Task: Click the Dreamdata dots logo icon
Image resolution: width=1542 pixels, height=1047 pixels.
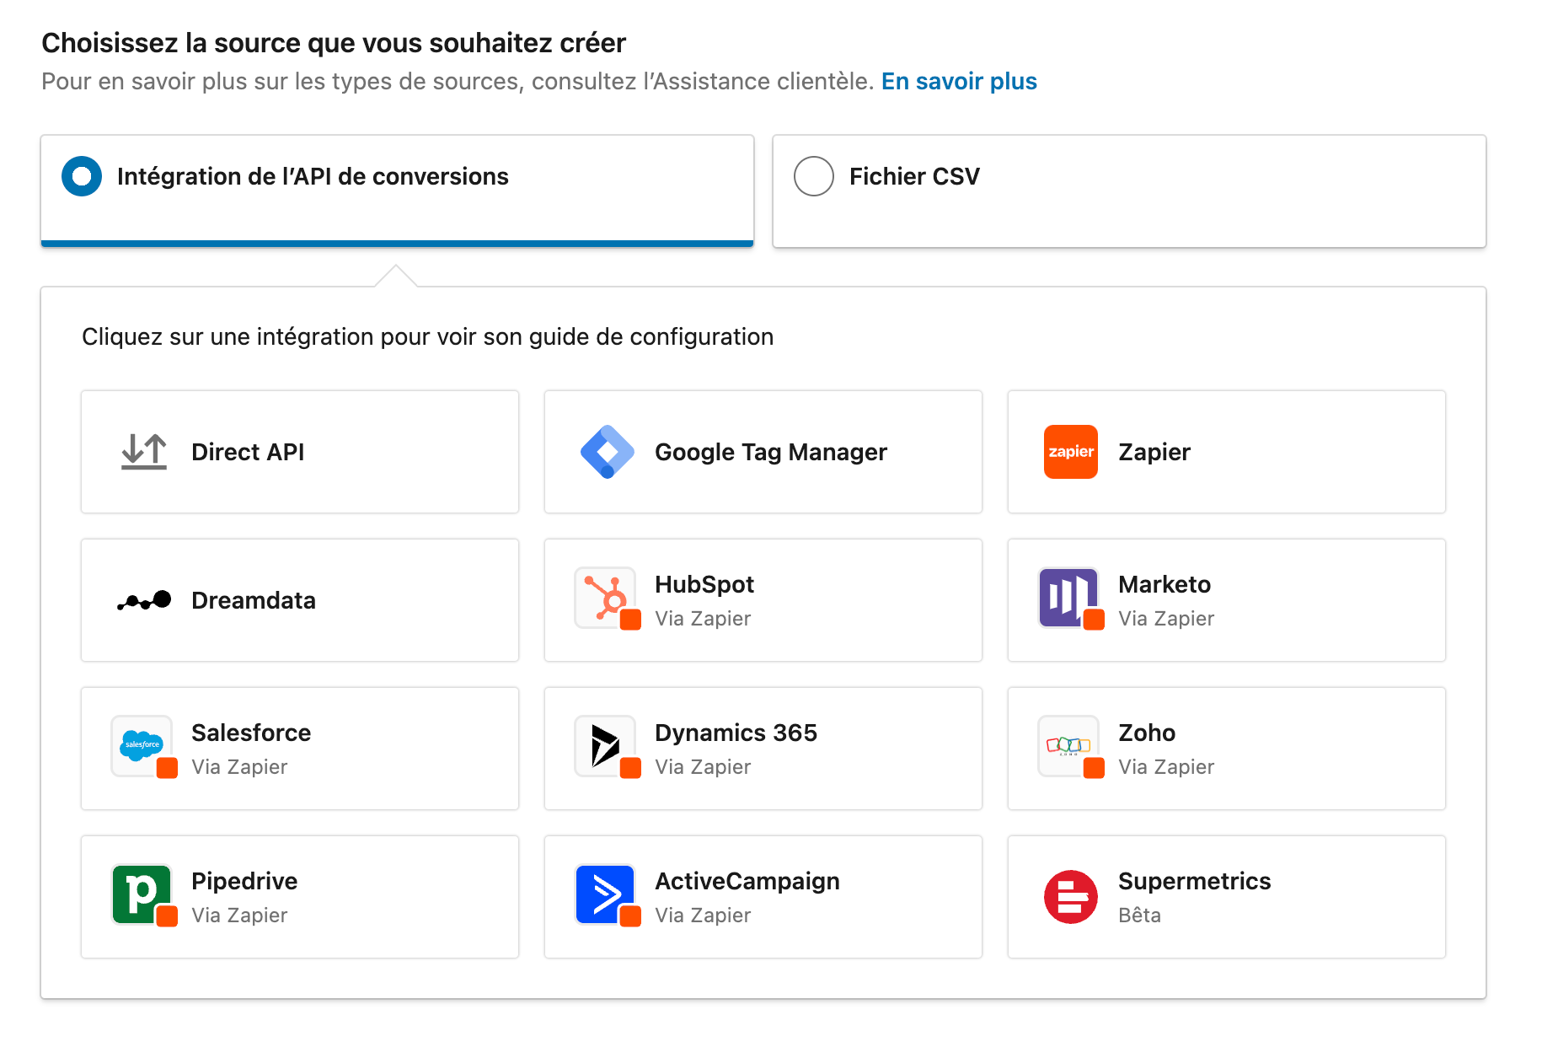Action: pos(144,600)
